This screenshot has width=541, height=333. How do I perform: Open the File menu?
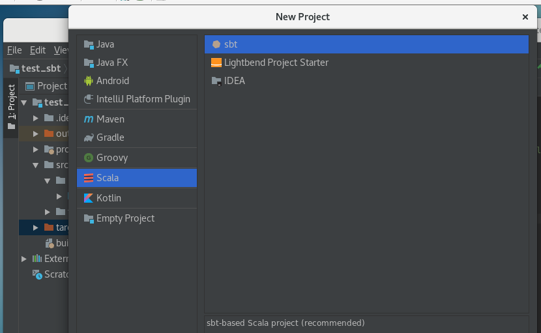14,50
